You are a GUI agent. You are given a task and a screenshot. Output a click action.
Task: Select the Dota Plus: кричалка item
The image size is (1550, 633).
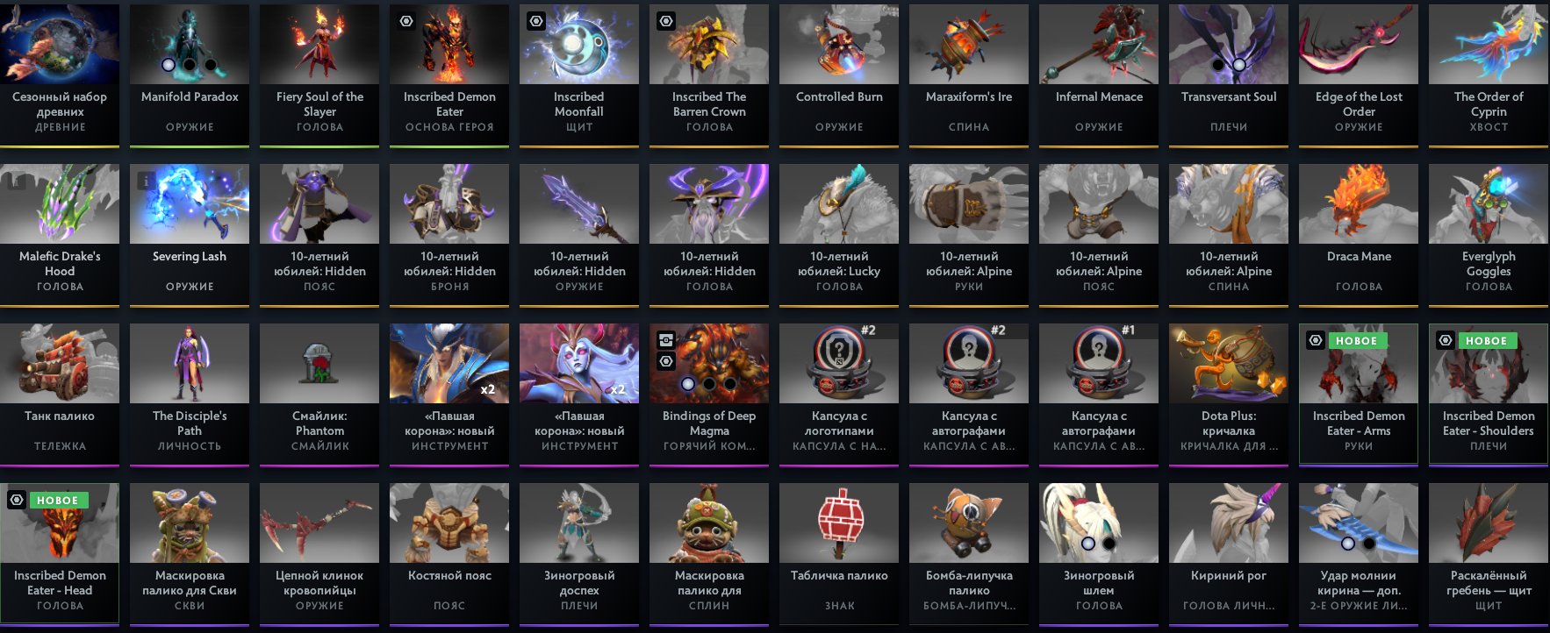(1229, 395)
